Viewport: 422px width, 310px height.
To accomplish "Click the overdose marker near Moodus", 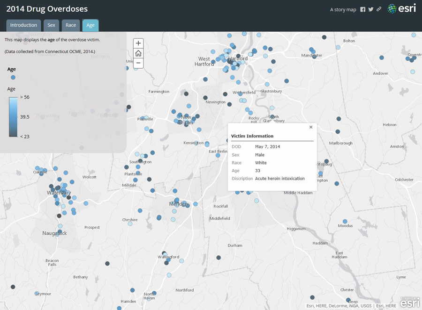I will click(345, 221).
